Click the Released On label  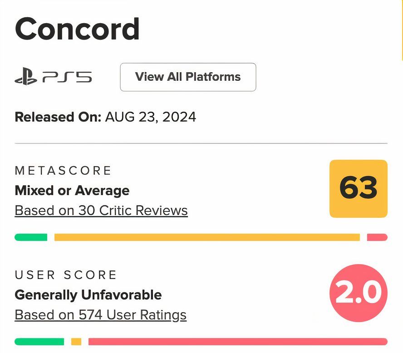coord(58,117)
